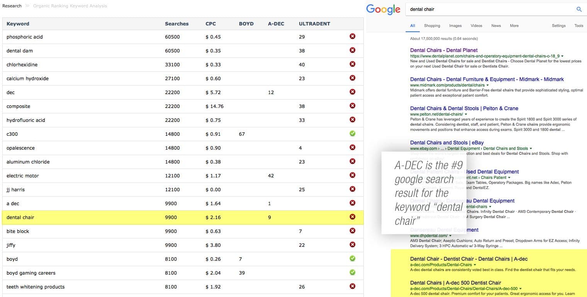Click the Organic Ranking Keyword Analysis breadcrumb
The image size is (587, 297).
(x=70, y=6)
